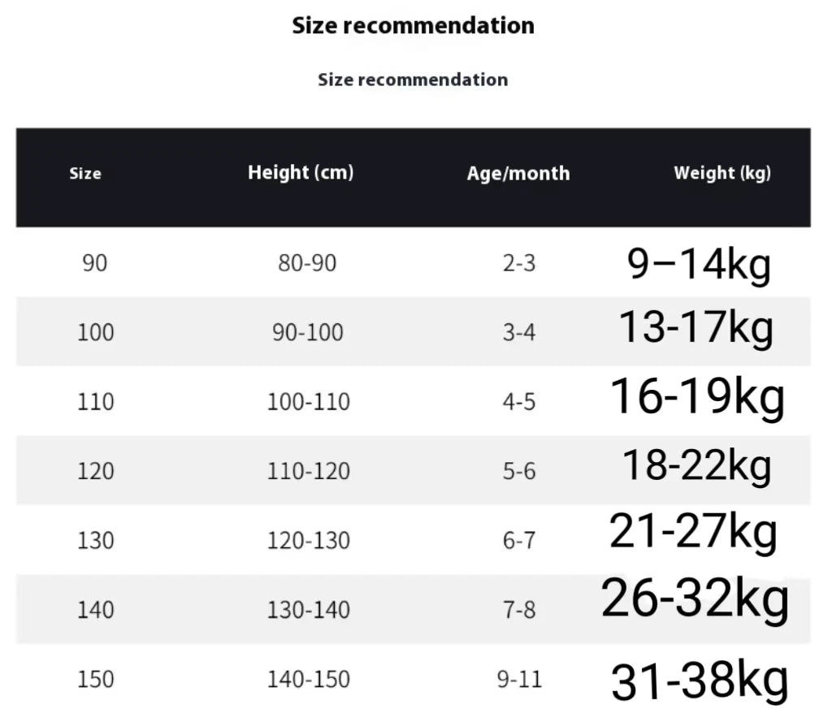
Task: Select the size 130 cell
Action: click(x=95, y=540)
